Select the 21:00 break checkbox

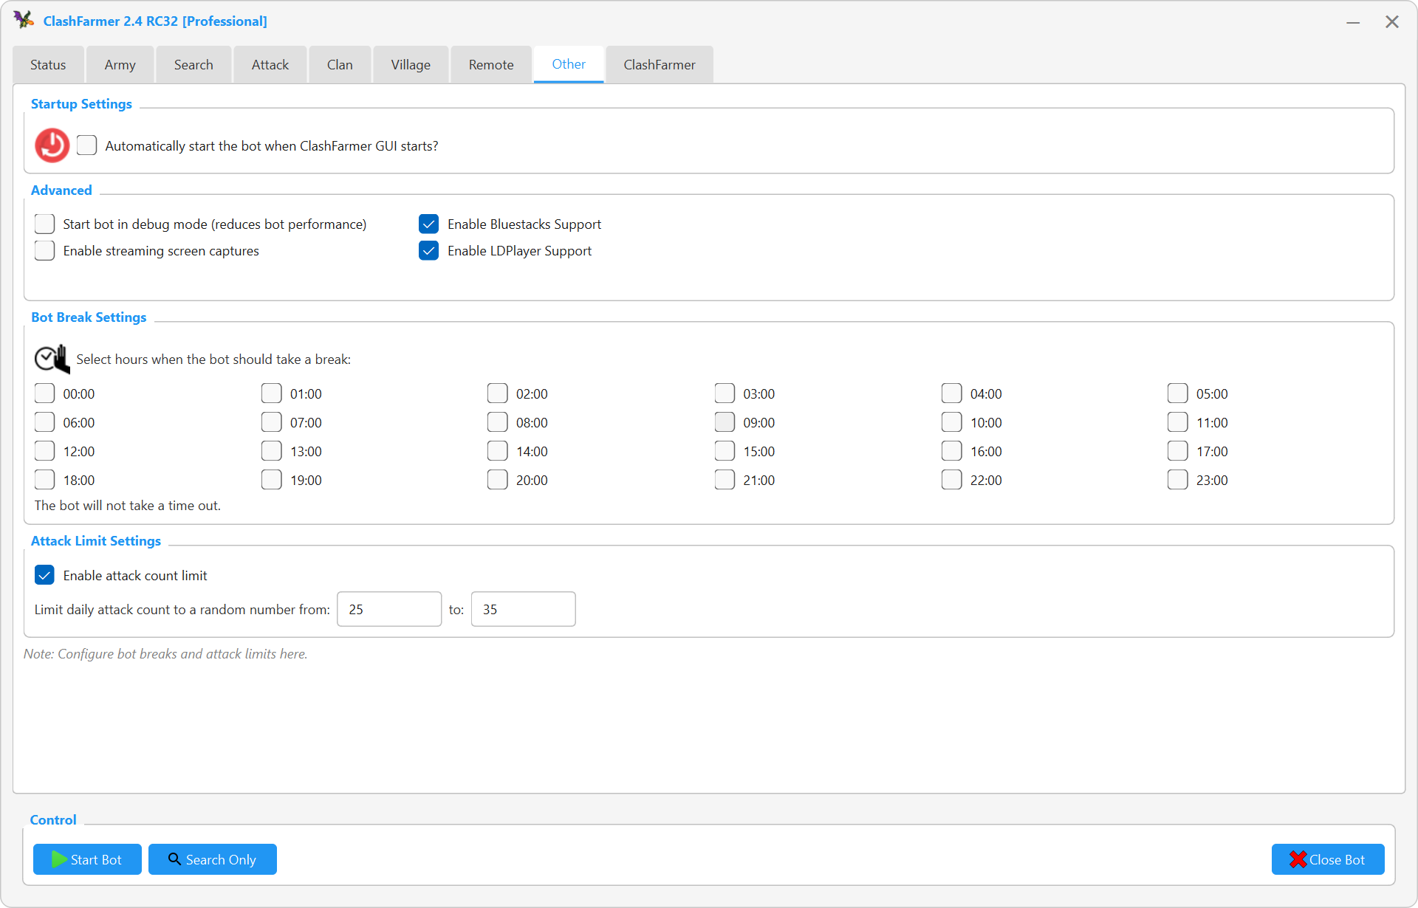pos(725,479)
